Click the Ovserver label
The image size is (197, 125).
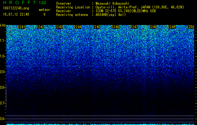[64, 3]
